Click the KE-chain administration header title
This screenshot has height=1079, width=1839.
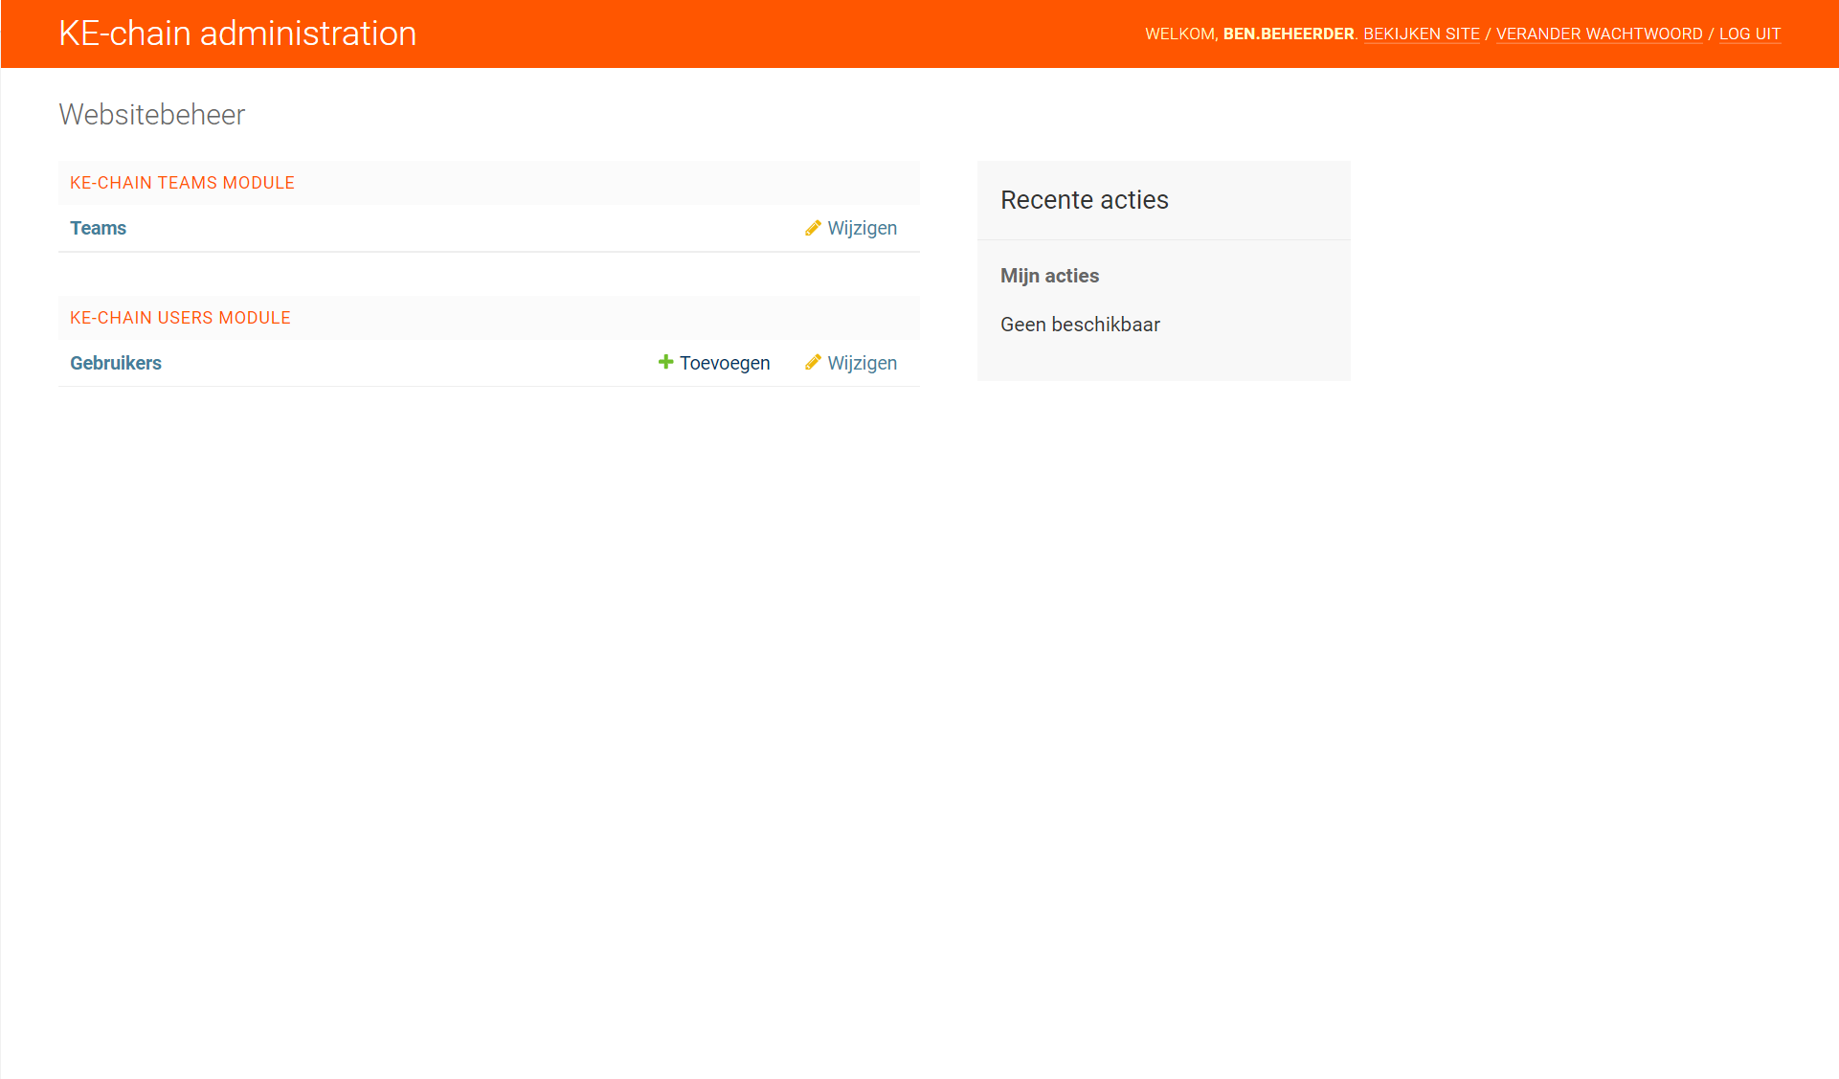[x=237, y=34]
